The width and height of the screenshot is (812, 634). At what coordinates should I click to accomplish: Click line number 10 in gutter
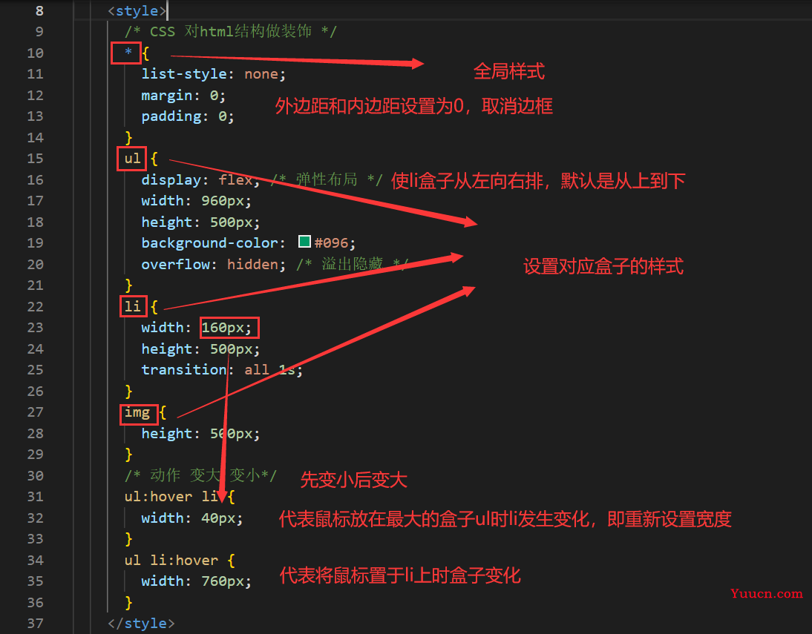pos(35,53)
